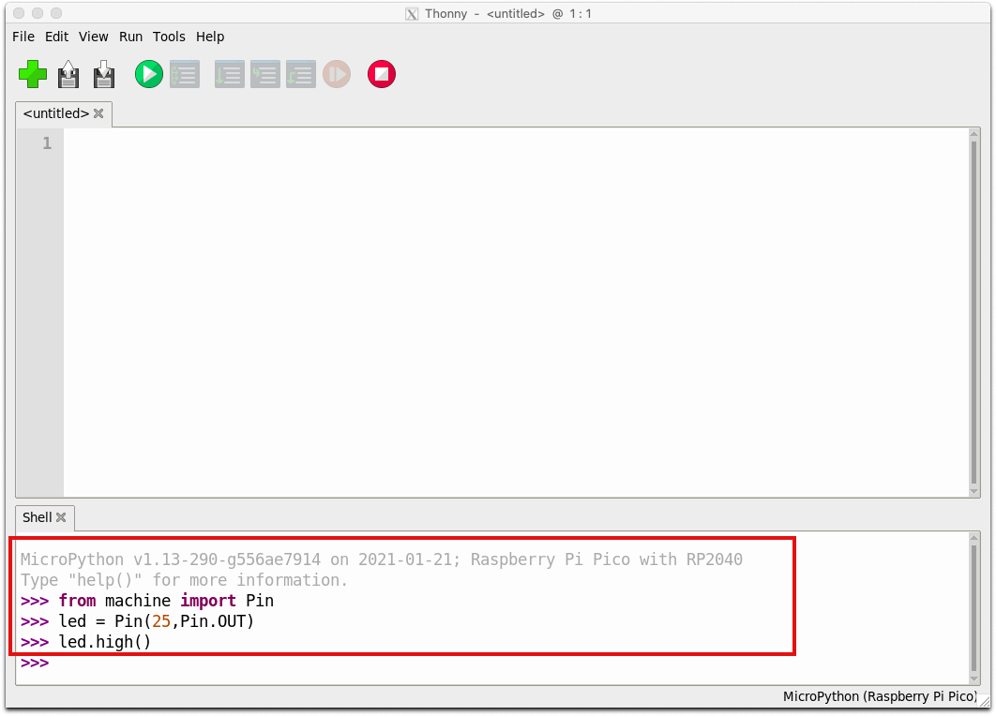
Task: Click the Shell vertical scrollbar
Action: click(973, 608)
